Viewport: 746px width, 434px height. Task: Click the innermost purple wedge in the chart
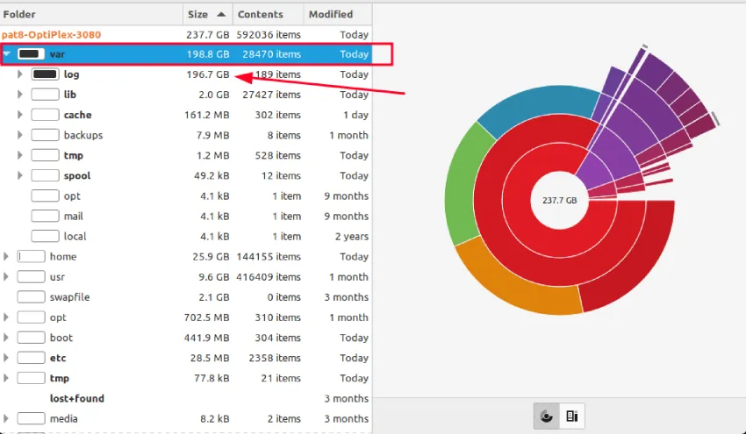tap(595, 172)
